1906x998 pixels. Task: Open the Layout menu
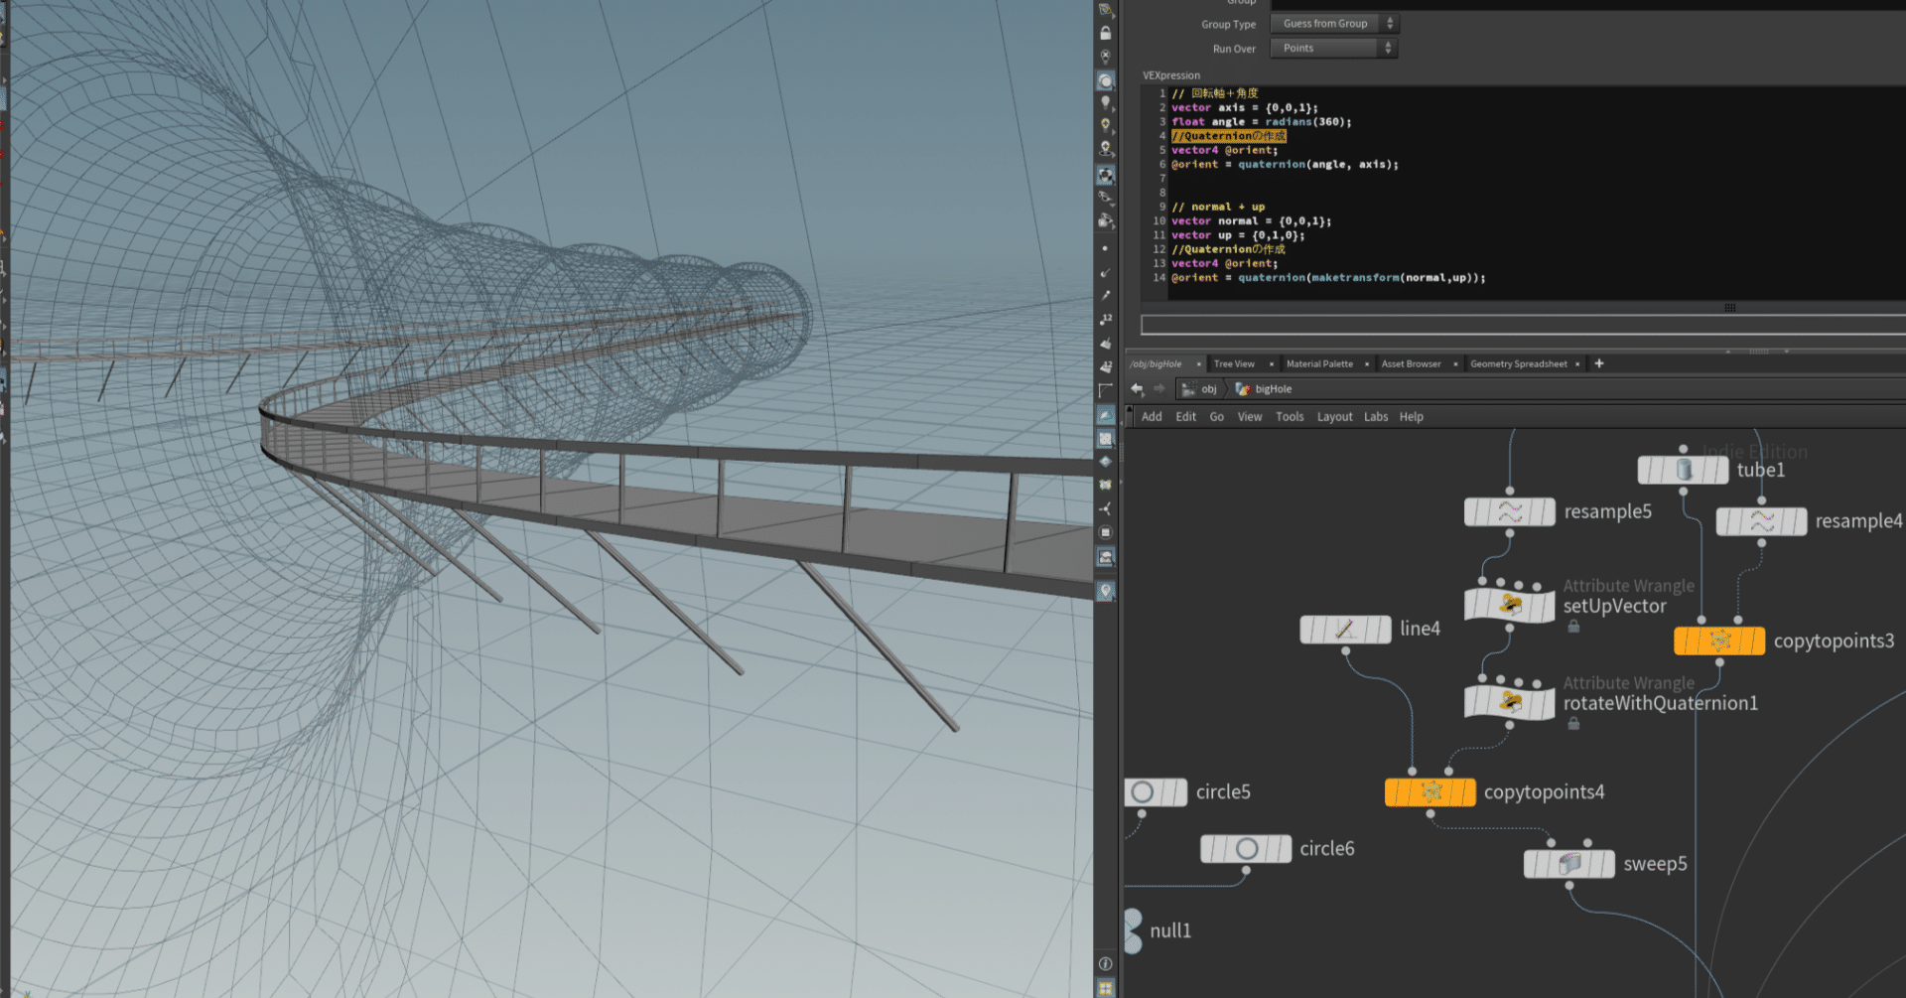point(1334,417)
